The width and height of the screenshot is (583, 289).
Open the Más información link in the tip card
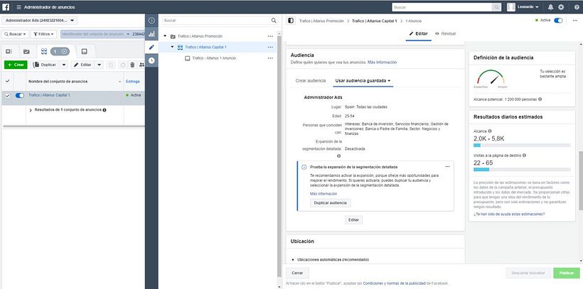click(x=323, y=194)
